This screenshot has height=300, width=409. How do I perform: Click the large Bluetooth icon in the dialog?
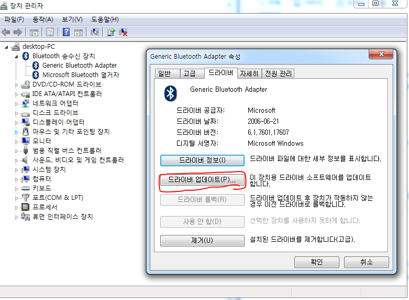pos(170,93)
